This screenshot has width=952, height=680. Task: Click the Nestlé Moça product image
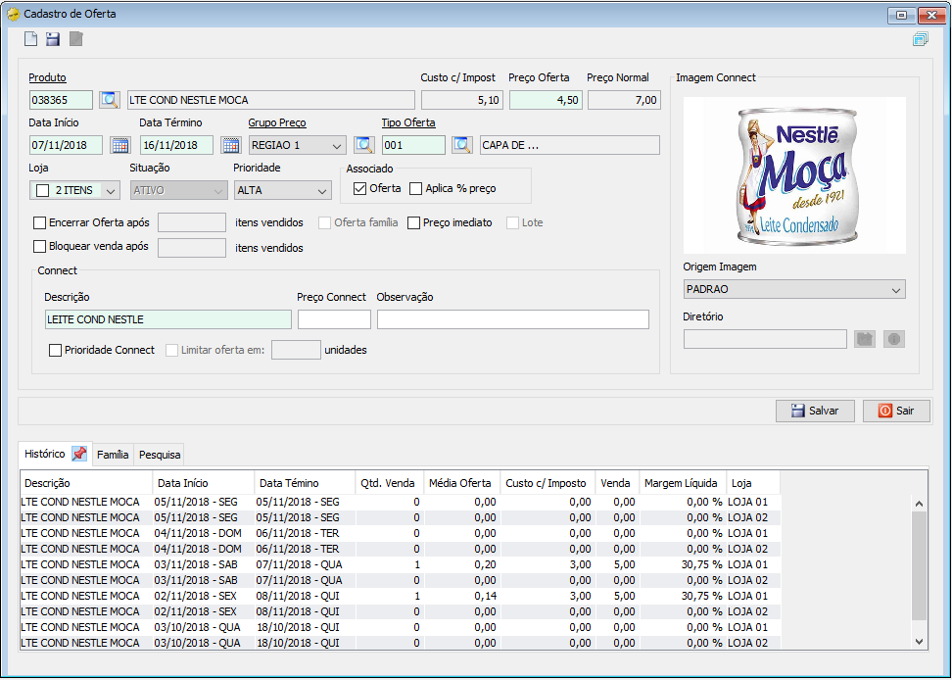coord(794,175)
